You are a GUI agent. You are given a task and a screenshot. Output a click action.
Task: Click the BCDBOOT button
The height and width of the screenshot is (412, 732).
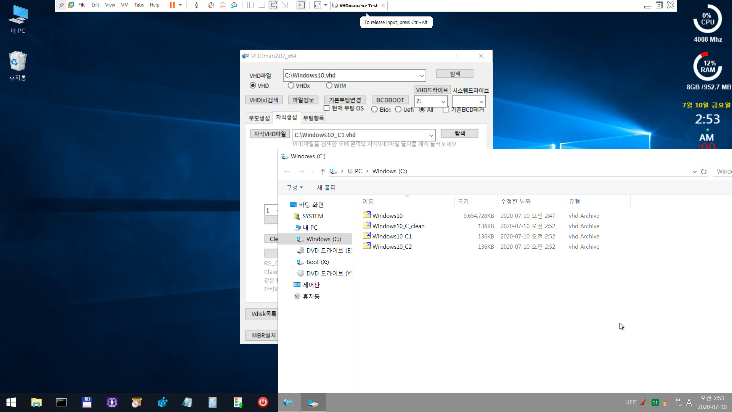[390, 100]
